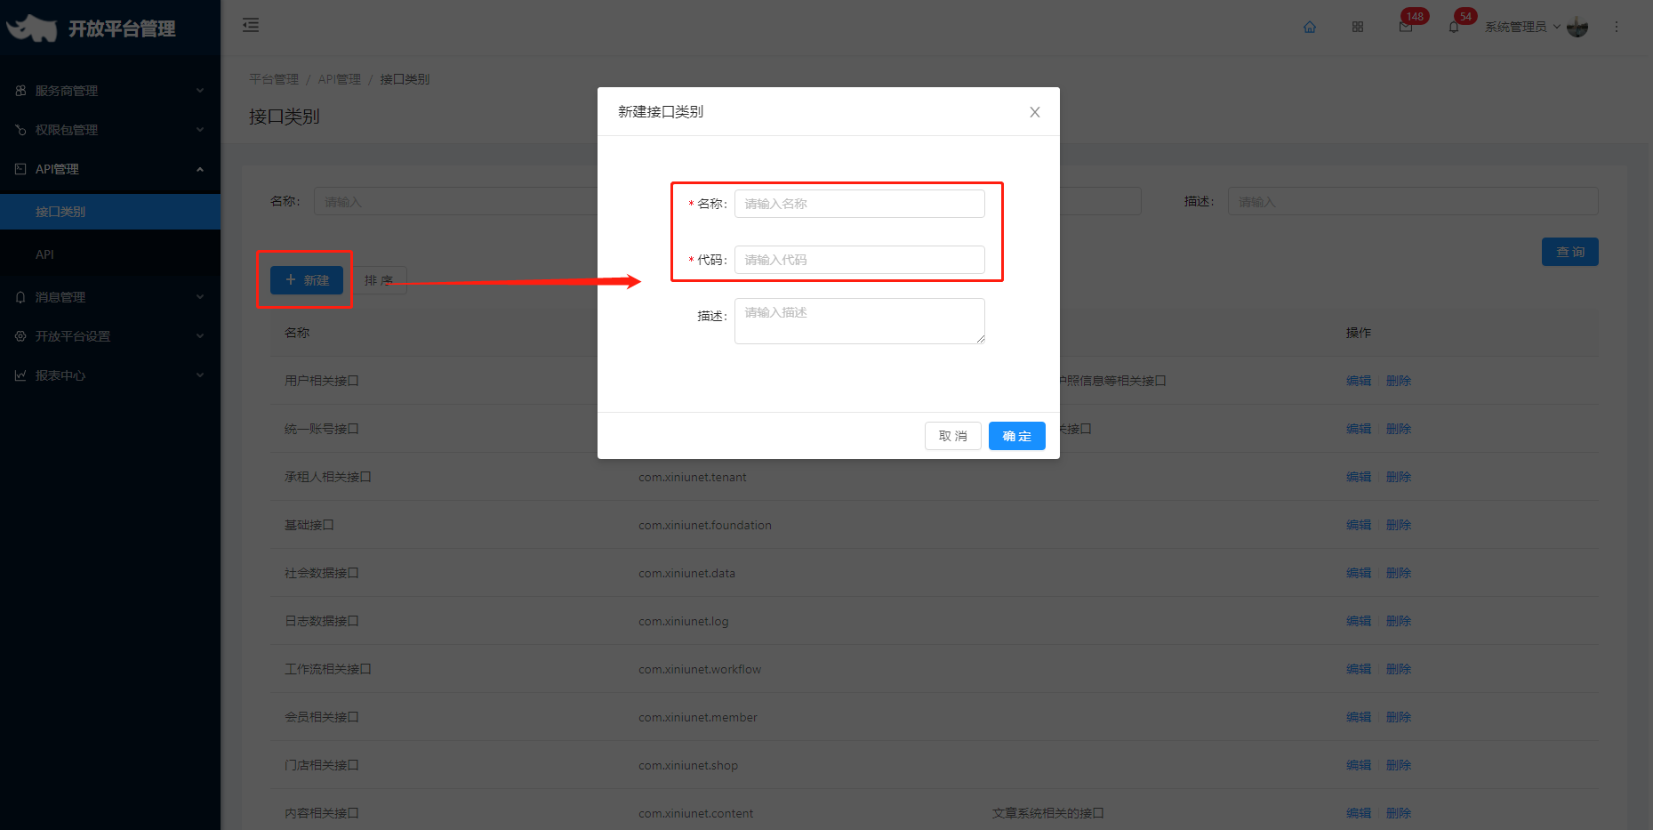Close the 新建接口类别 dialog
The height and width of the screenshot is (830, 1653).
tap(1035, 112)
